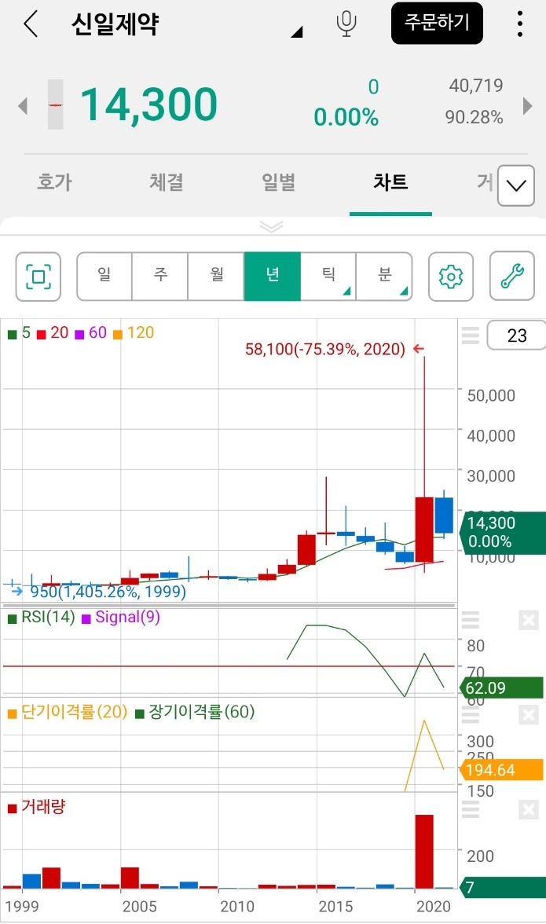This screenshot has height=924, width=546.
Task: Select the tall red 2020 candlestick
Action: pos(424,530)
